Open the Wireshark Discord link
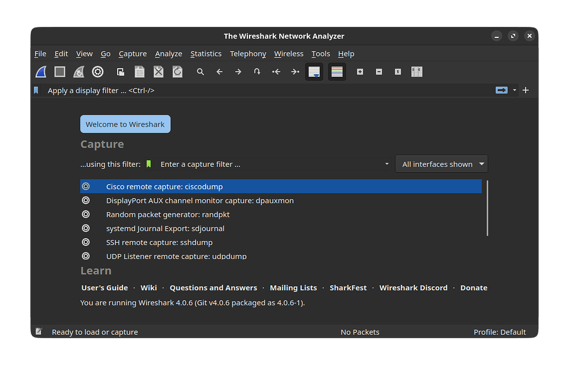569x371 pixels. click(413, 287)
